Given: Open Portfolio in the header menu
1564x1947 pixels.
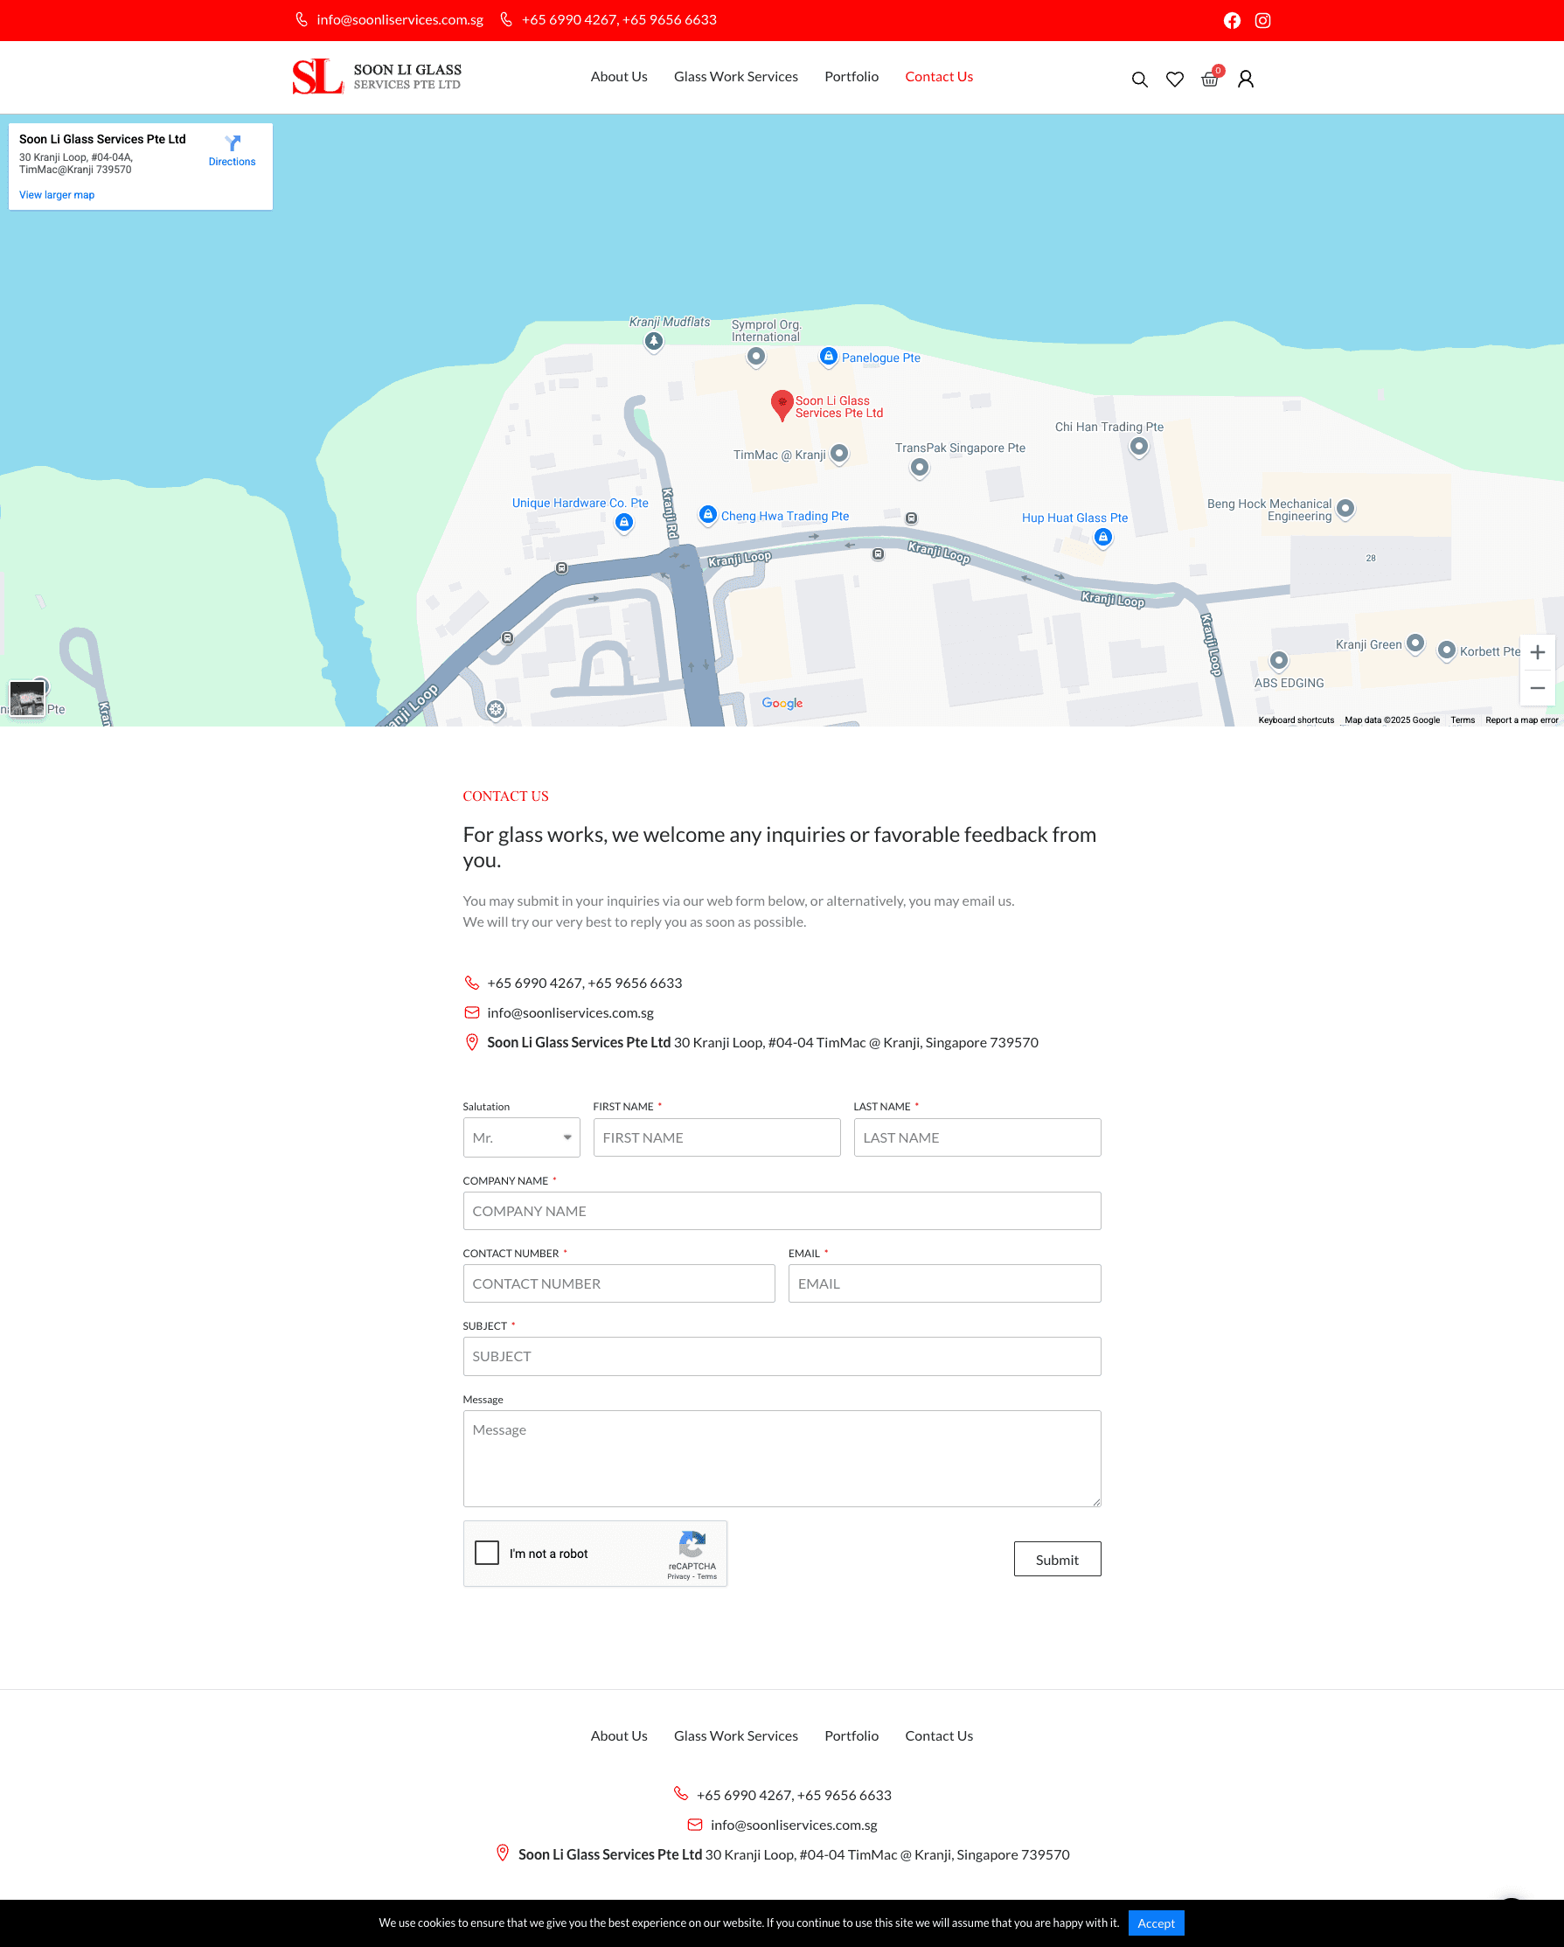Looking at the screenshot, I should pos(852,77).
